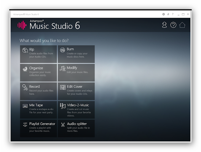The height and width of the screenshot is (152, 201).
Task: Click the small question mark in title bar
Action: (x=173, y=14)
